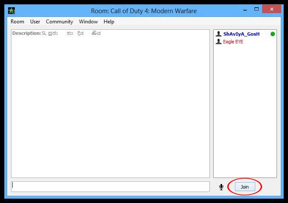Select user ShAvIyA_GosH in list
Screen dimensions: 288x203
coord(241,34)
